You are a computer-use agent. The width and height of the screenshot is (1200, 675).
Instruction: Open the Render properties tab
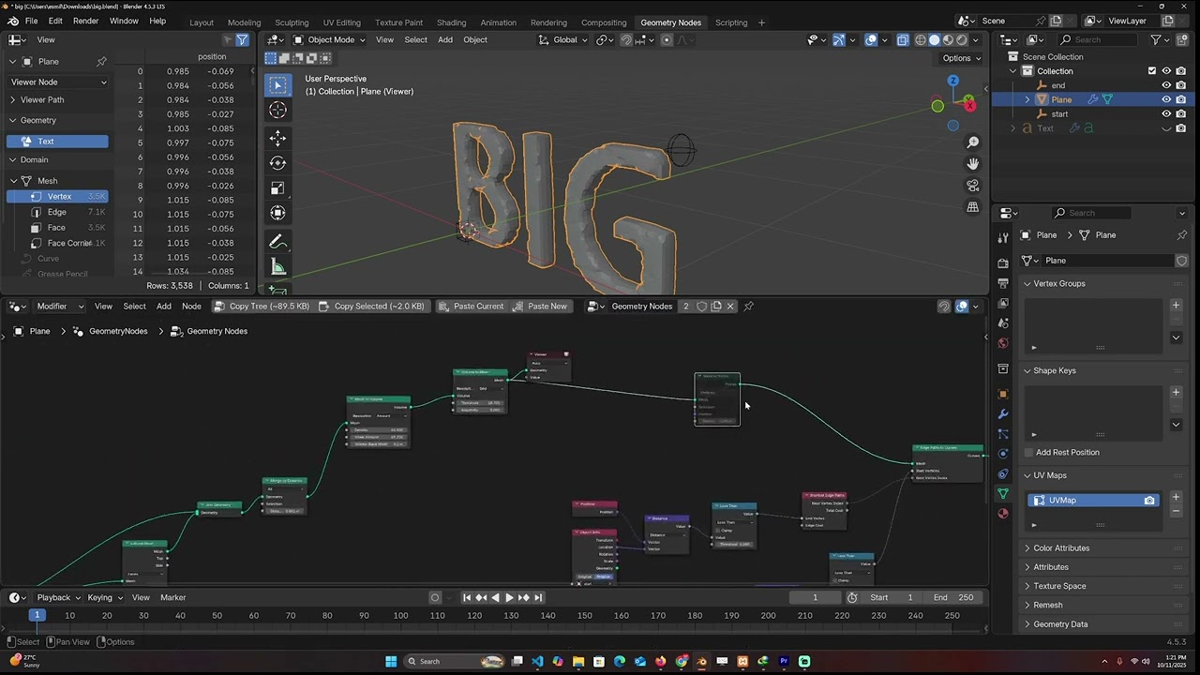tap(1003, 263)
